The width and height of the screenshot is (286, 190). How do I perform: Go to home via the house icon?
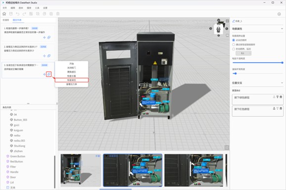pos(4,14)
